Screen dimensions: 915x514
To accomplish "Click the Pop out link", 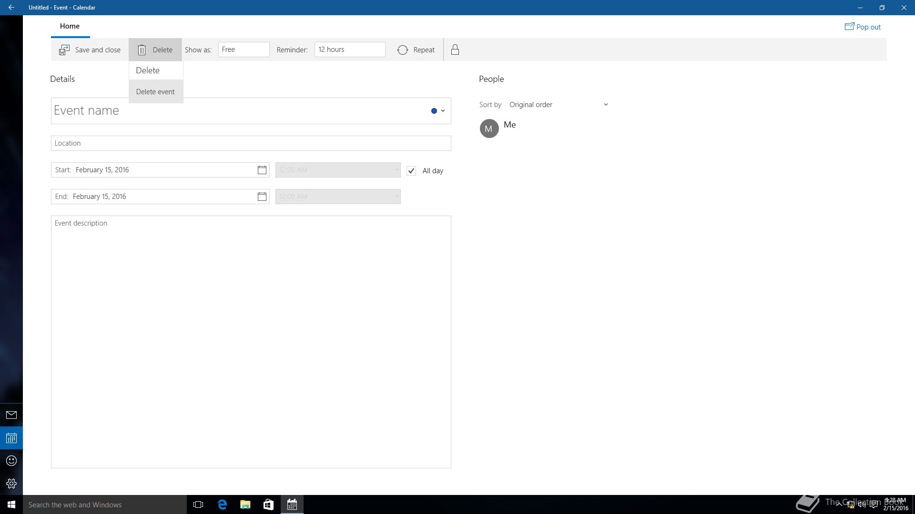I will 863,27.
